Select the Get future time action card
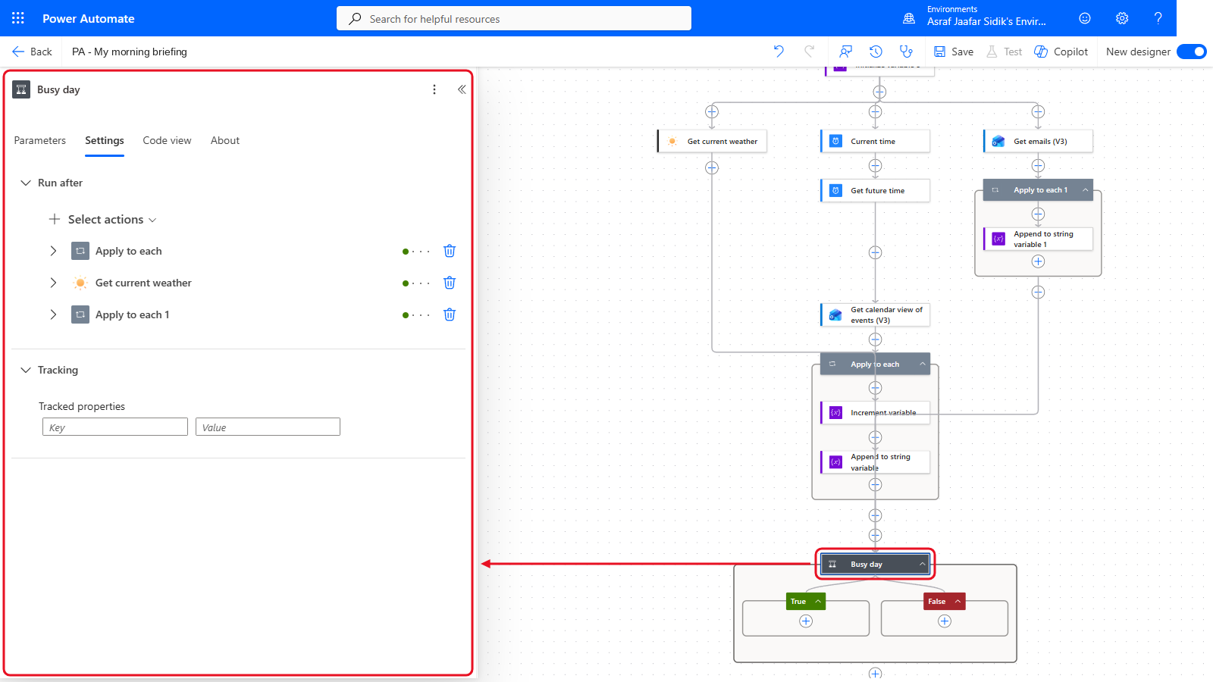 876,191
